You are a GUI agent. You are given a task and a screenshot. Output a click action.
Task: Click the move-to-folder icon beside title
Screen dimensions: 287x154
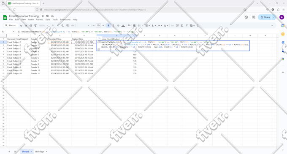click(x=47, y=16)
